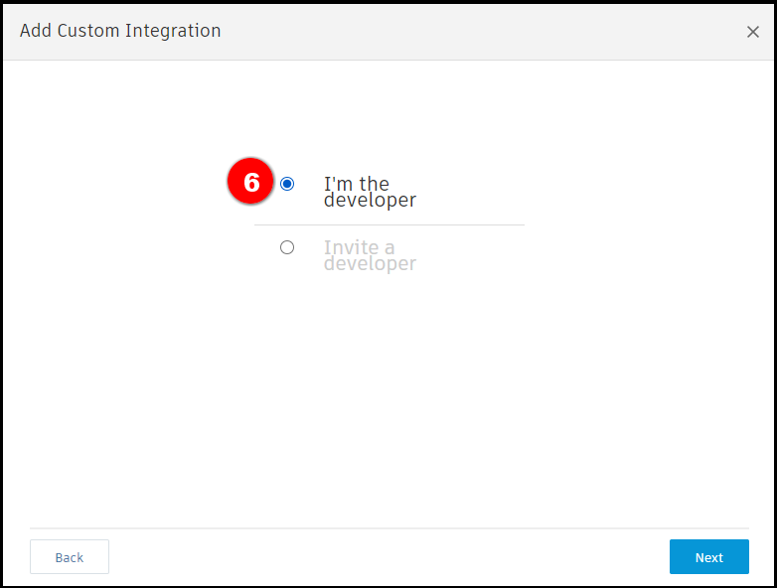Click the X icon in dialog header

pyautogui.click(x=752, y=32)
